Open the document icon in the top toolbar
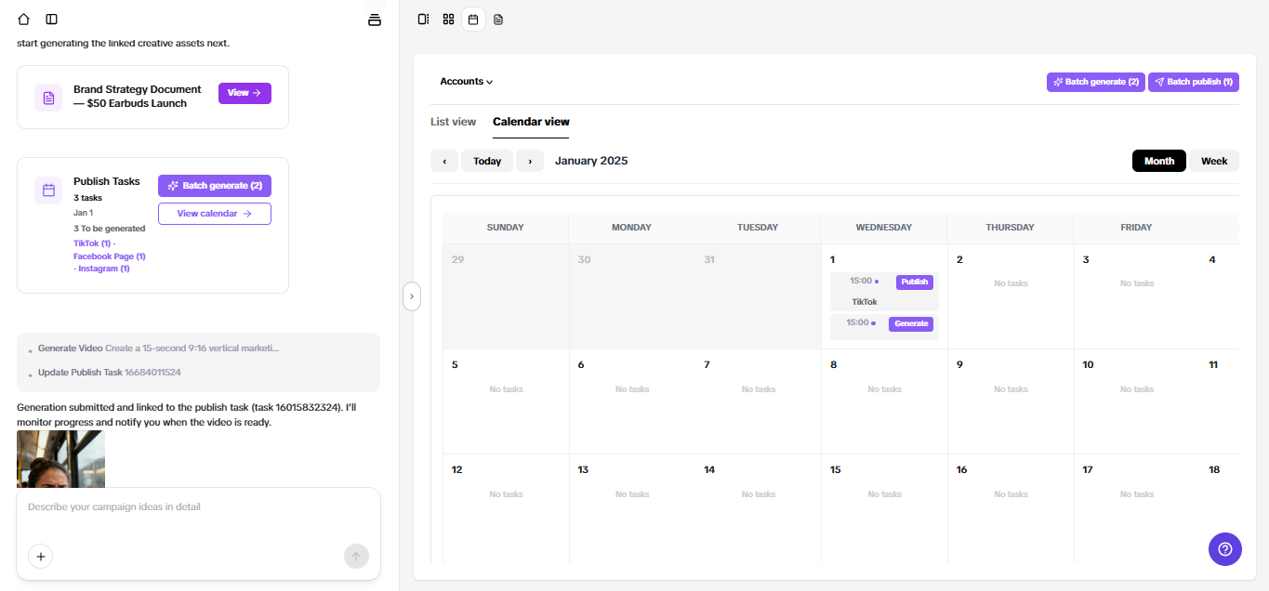Viewport: 1269px width, 591px height. tap(498, 19)
